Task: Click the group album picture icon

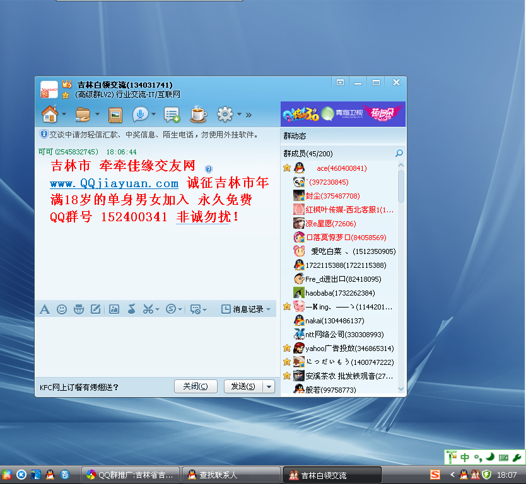Action: coord(115,115)
